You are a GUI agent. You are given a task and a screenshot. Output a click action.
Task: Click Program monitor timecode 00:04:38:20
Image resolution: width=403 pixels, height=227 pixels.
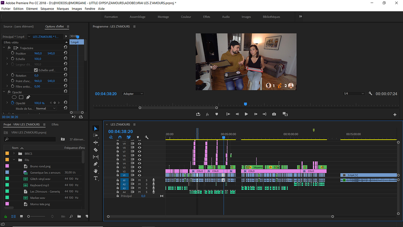pyautogui.click(x=106, y=94)
